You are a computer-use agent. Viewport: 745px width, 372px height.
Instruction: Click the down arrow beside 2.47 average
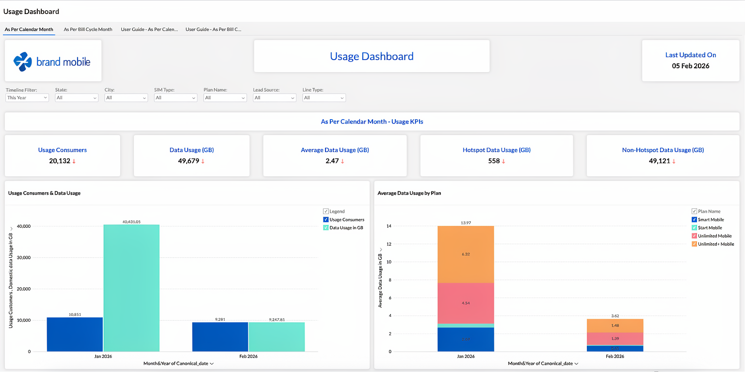(342, 161)
